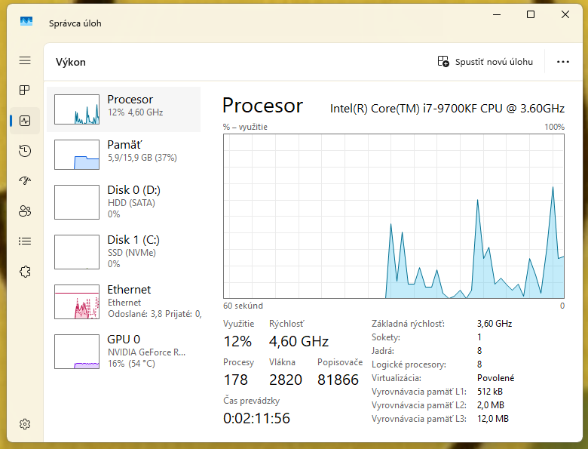Click the 'Spustiť novú úlohu' button
The height and width of the screenshot is (449, 588).
485,62
